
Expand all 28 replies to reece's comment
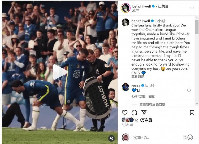[x=152, y=105]
